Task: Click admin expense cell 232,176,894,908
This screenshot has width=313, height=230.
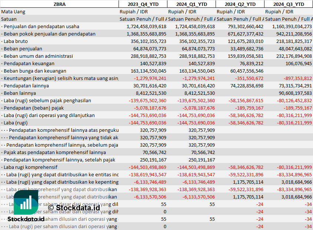Action: click(x=294, y=56)
